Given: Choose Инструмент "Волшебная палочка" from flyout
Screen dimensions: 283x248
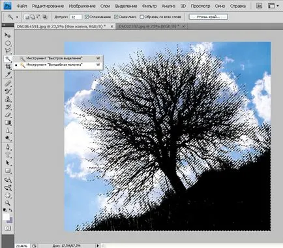Looking at the screenshot, I should 58,65.
